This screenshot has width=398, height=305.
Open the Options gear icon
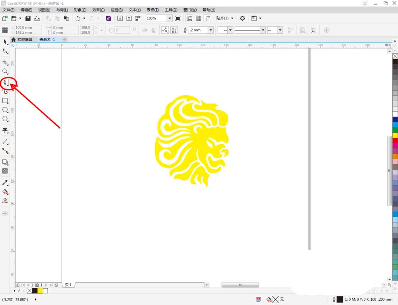click(x=242, y=18)
